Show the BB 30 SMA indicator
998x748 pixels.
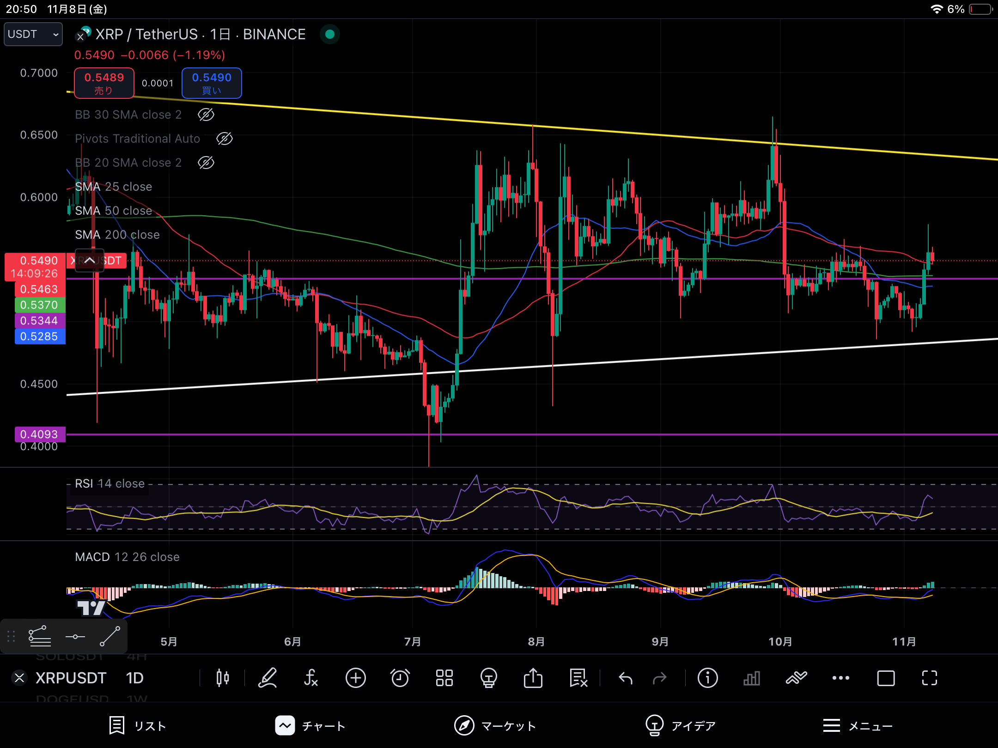pyautogui.click(x=206, y=115)
